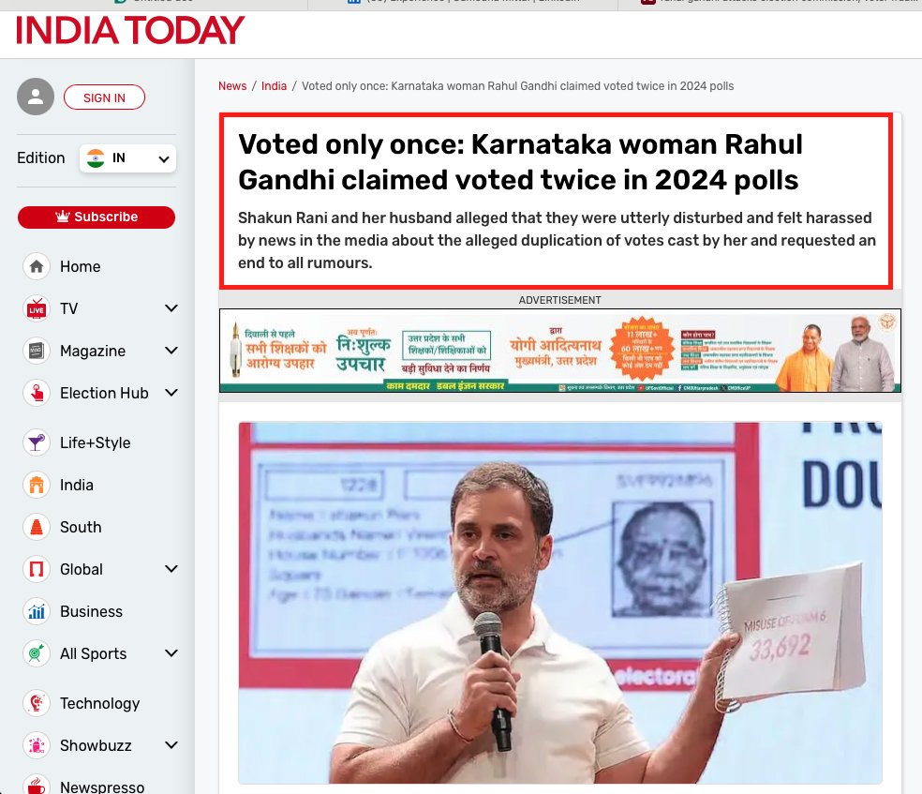Click the user profile avatar icon
922x794 pixels.
(36, 97)
